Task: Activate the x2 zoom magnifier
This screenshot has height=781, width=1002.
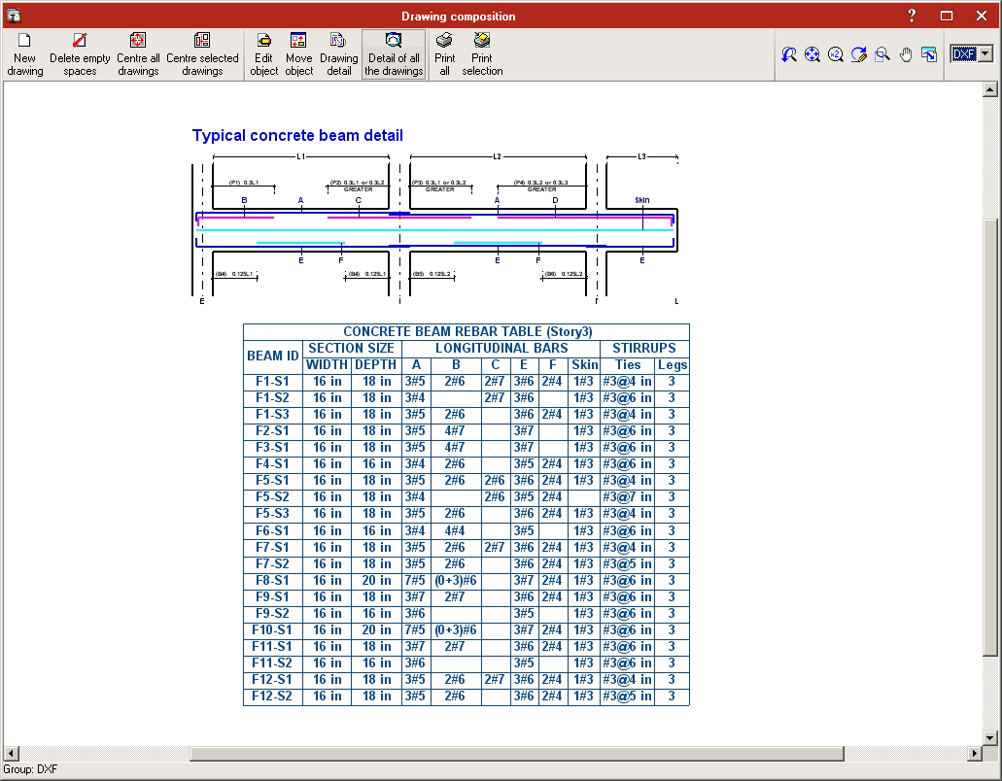Action: click(x=835, y=54)
